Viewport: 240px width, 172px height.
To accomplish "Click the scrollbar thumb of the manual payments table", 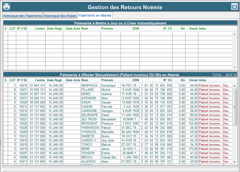I will pyautogui.click(x=235, y=108).
